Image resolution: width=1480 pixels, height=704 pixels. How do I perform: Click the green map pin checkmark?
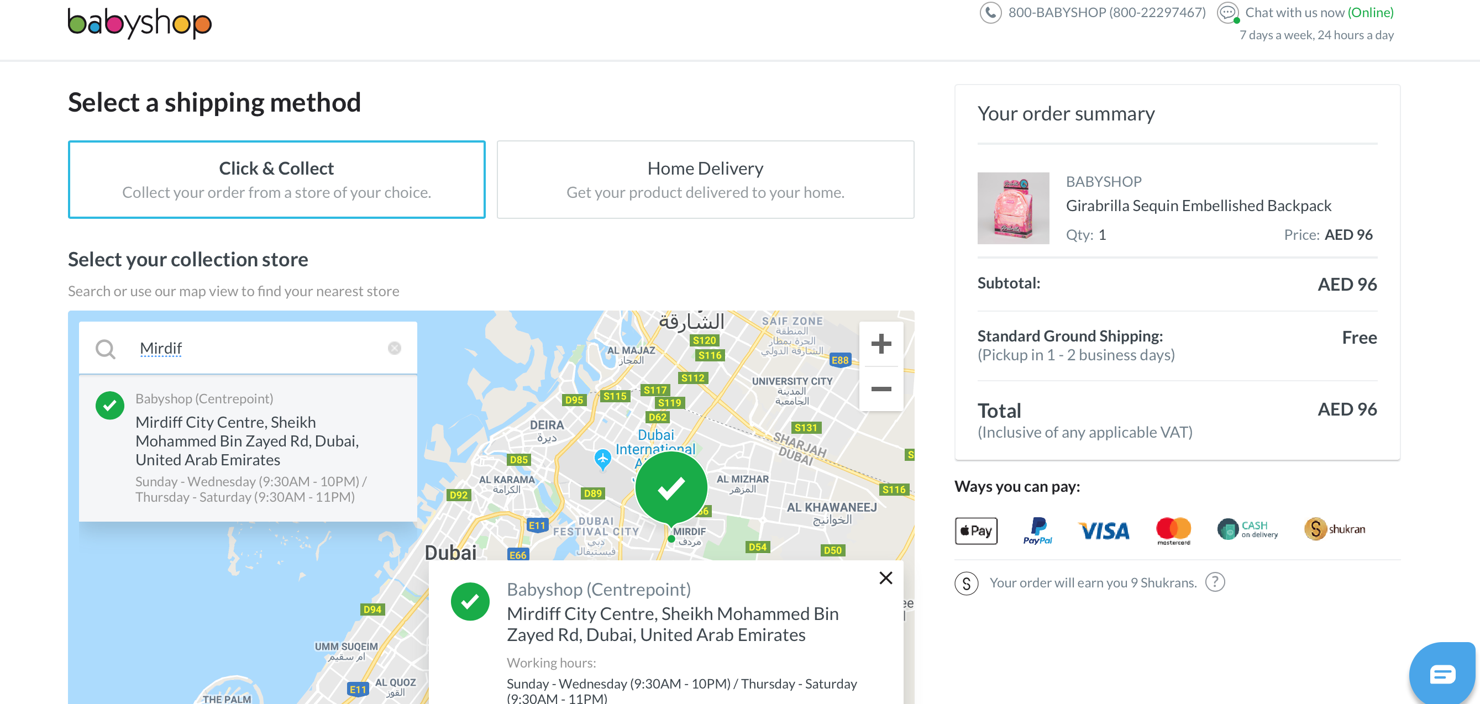(x=671, y=487)
